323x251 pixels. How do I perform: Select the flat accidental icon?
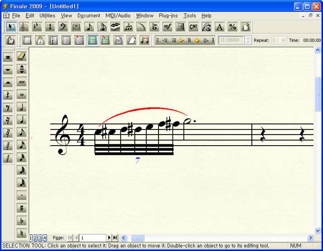coord(22,220)
